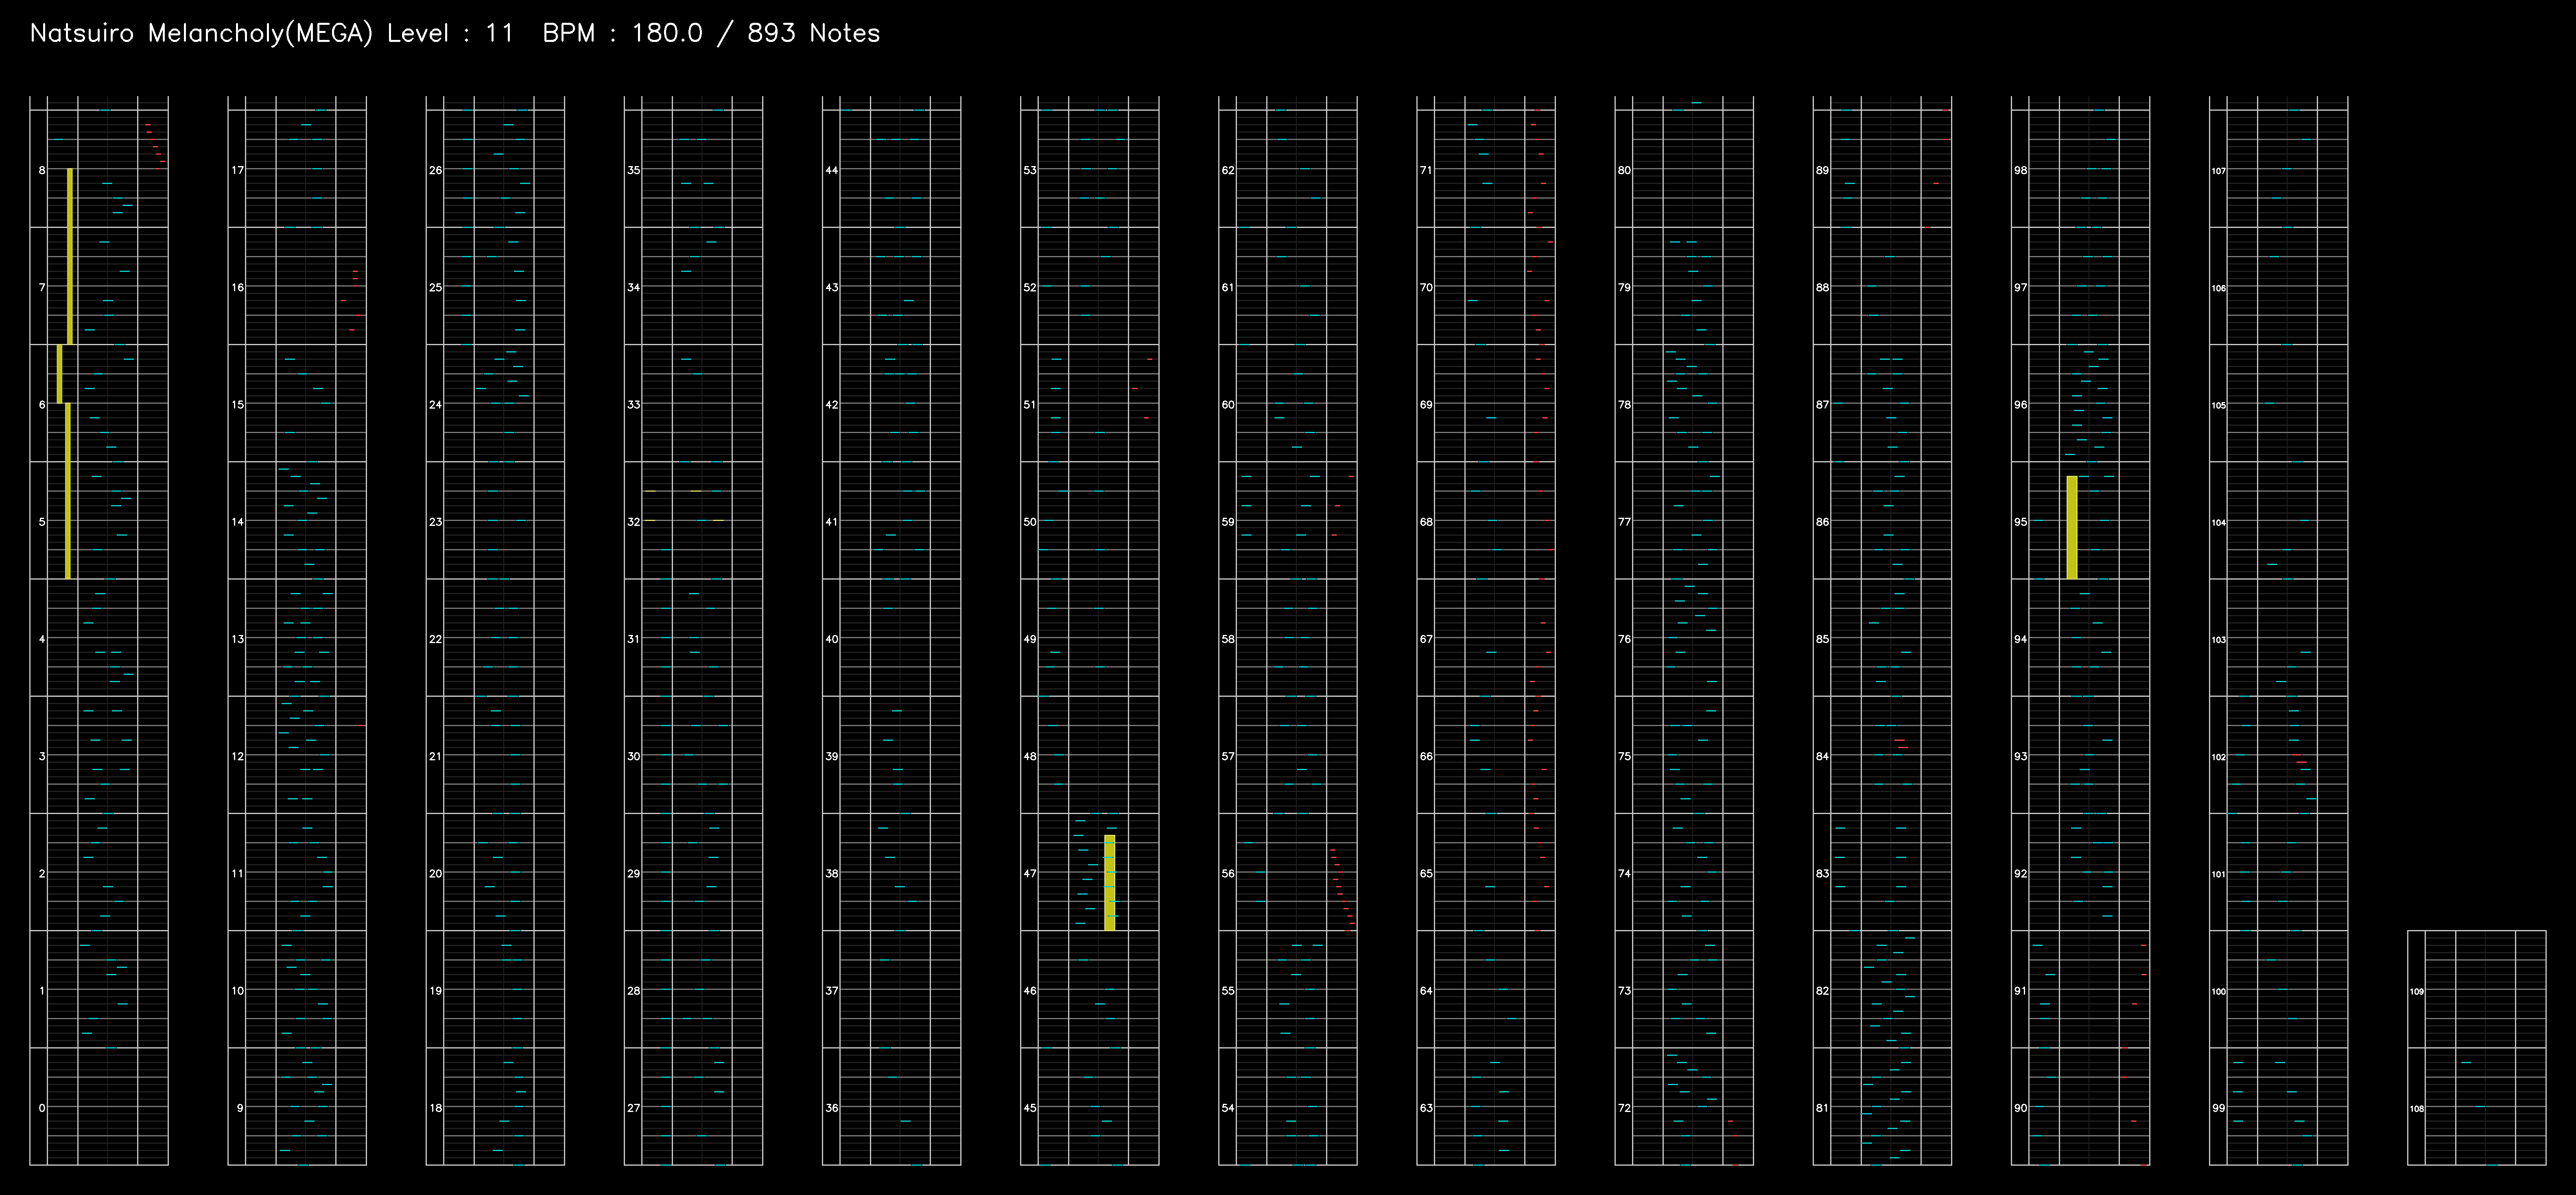The height and width of the screenshot is (1195, 2576).
Task: Click the yellow hold note in measure 95
Action: coord(2072,527)
